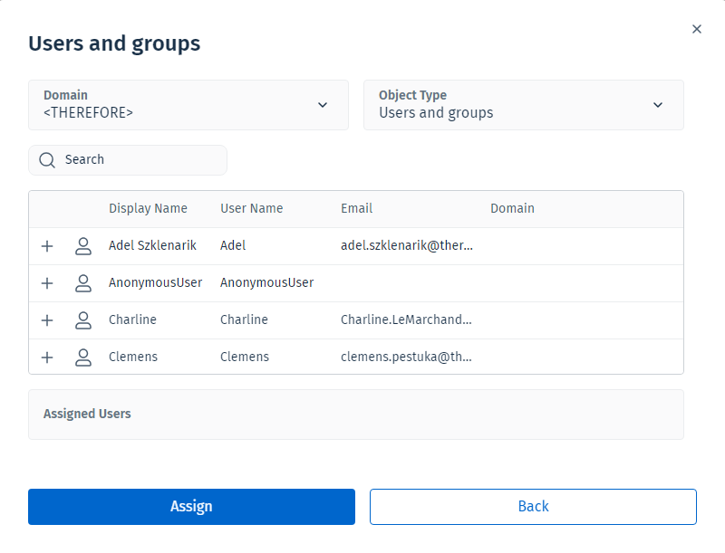This screenshot has width=725, height=553.
Task: Click the Back button
Action: tap(533, 506)
